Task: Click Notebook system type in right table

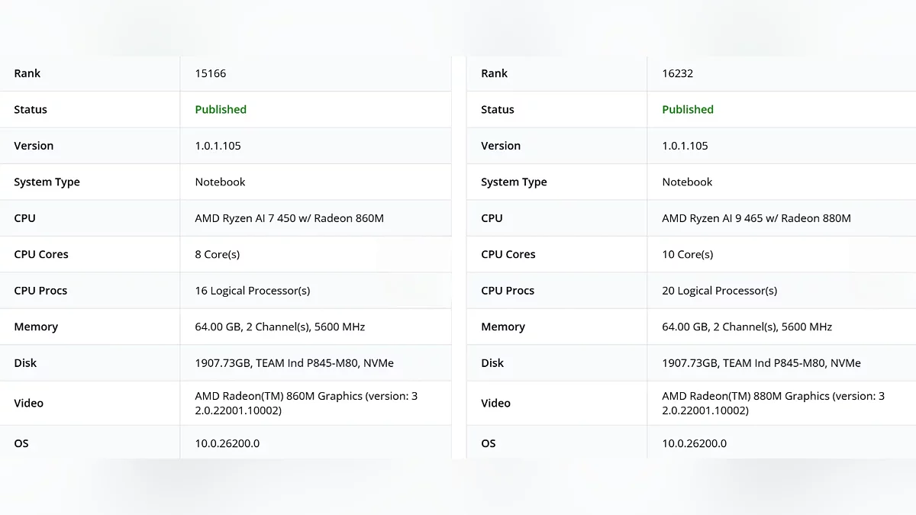Action: 687,182
